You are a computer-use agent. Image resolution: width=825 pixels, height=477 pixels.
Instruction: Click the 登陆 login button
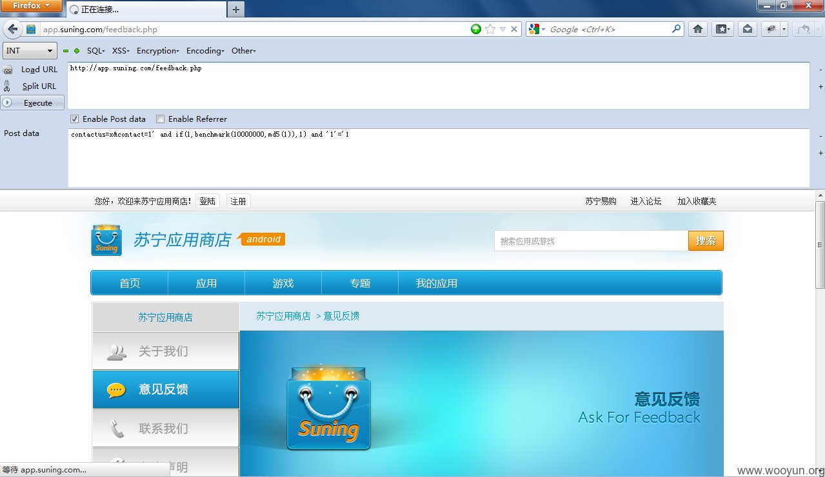coord(208,201)
